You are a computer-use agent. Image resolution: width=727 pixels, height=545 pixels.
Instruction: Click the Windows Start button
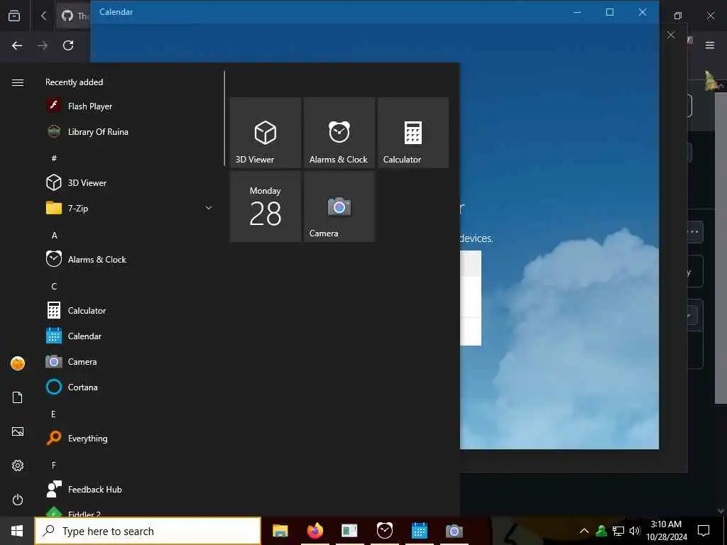point(17,531)
